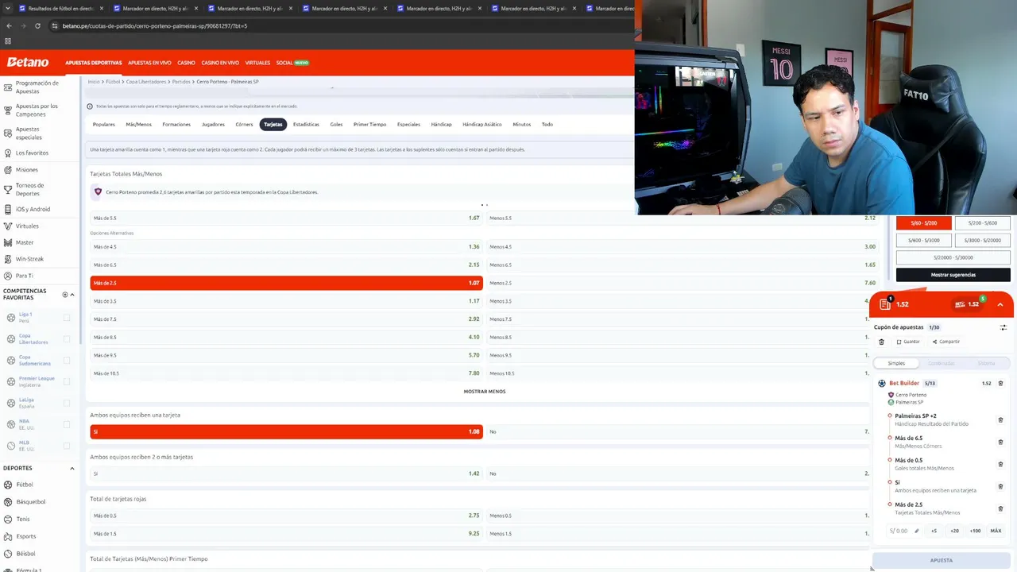
Task: Open Misiones target icon
Action: (x=8, y=169)
